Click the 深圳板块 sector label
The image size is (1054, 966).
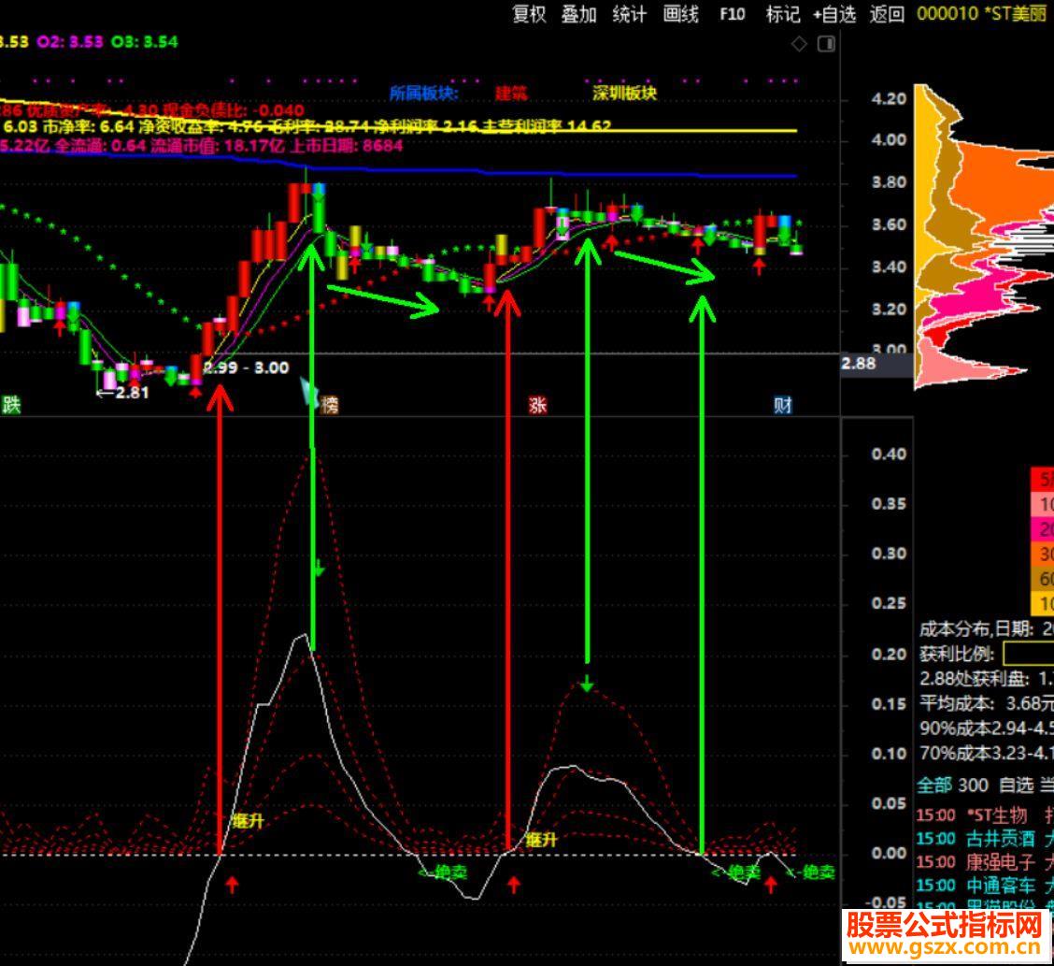[x=624, y=94]
